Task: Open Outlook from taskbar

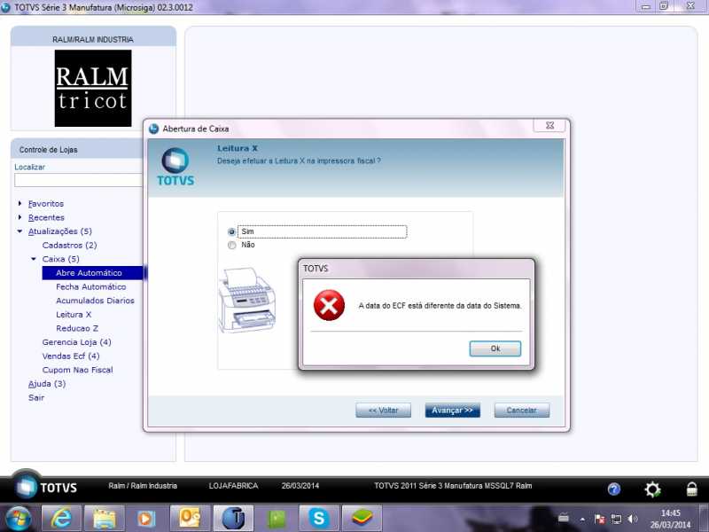Action: pyautogui.click(x=190, y=519)
